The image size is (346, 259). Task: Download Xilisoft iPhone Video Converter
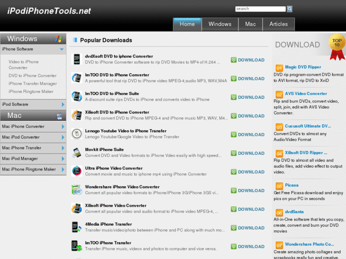[x=247, y=209]
